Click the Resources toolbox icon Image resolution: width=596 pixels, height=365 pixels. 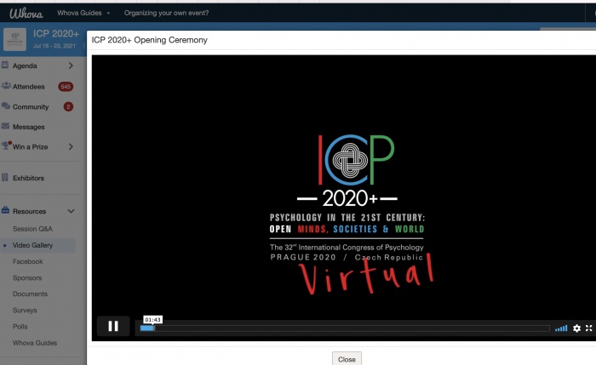click(5, 210)
